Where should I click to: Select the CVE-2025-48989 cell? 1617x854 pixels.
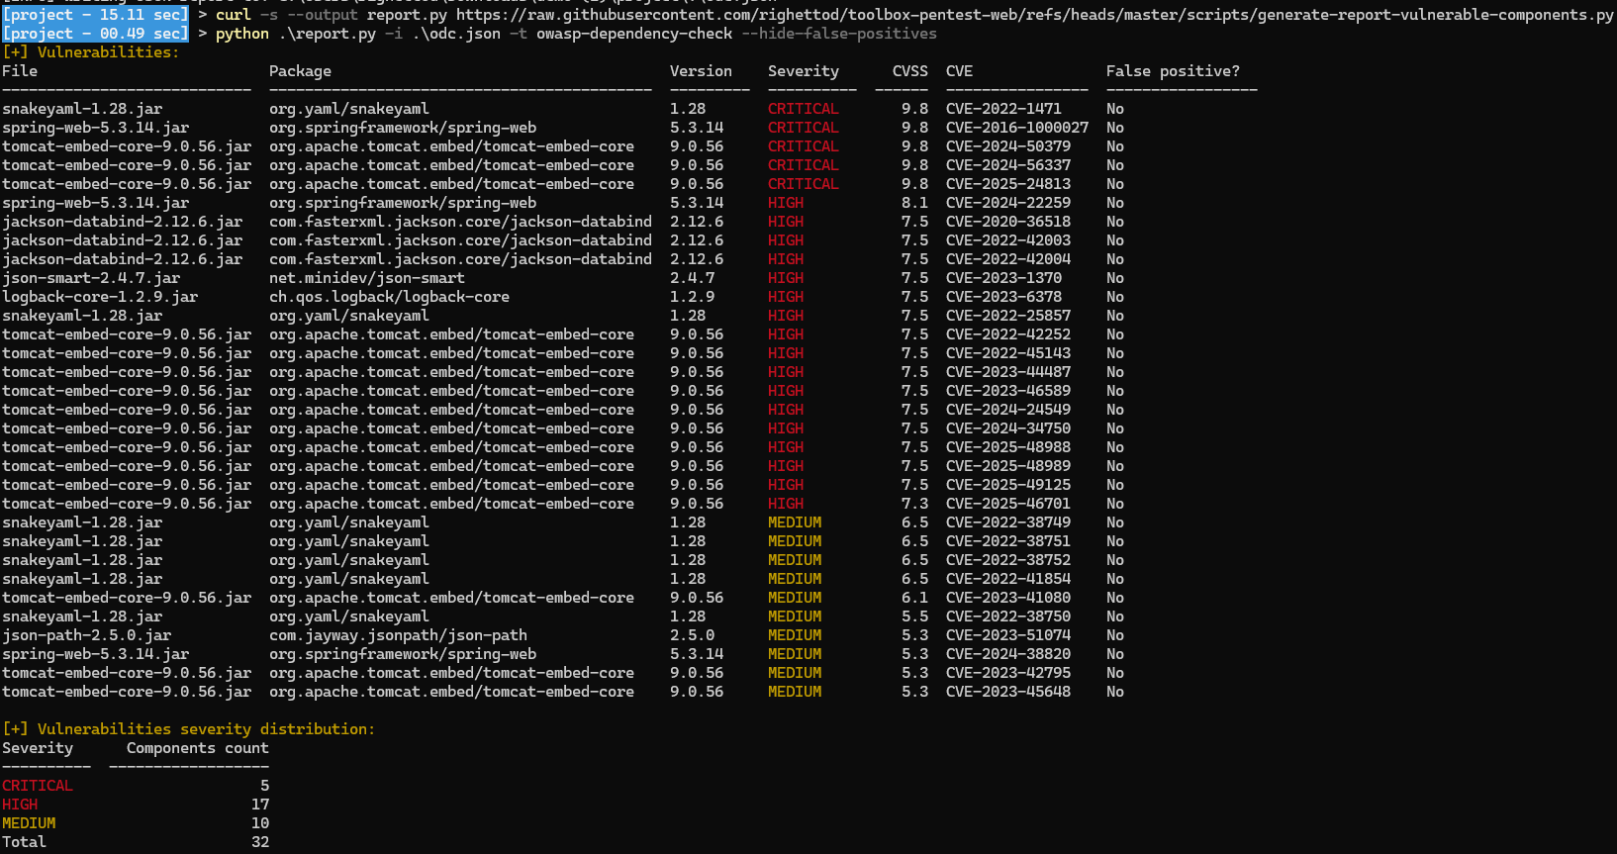1008,466
